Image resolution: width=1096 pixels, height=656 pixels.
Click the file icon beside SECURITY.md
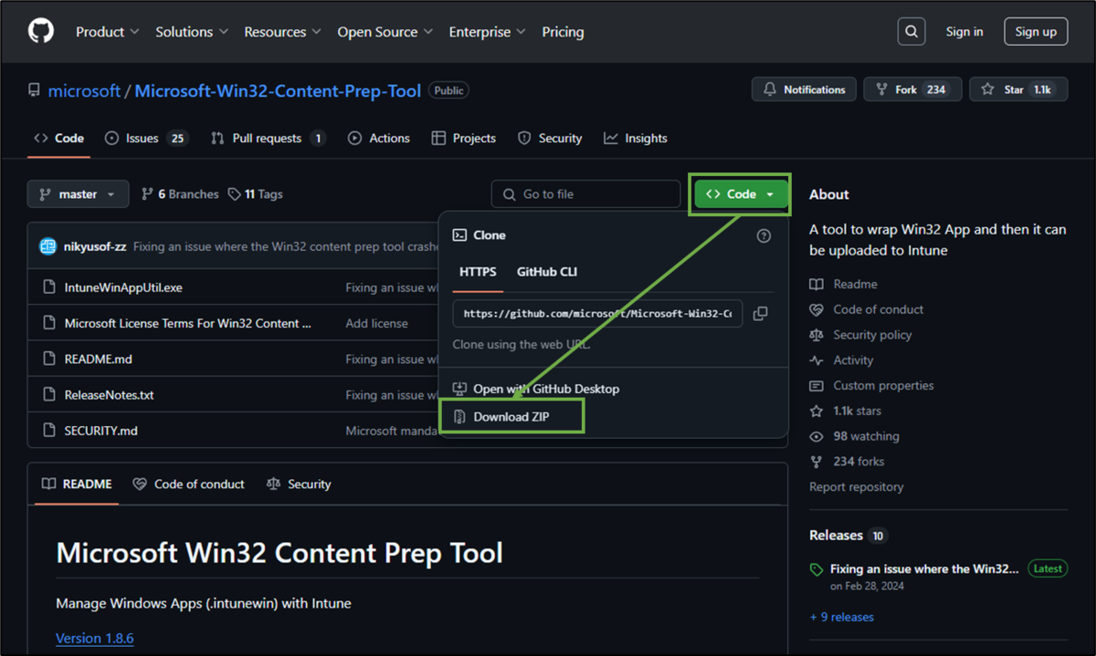(49, 431)
